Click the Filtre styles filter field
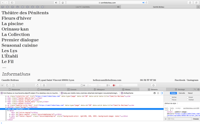200x125 pixels. (179, 119)
